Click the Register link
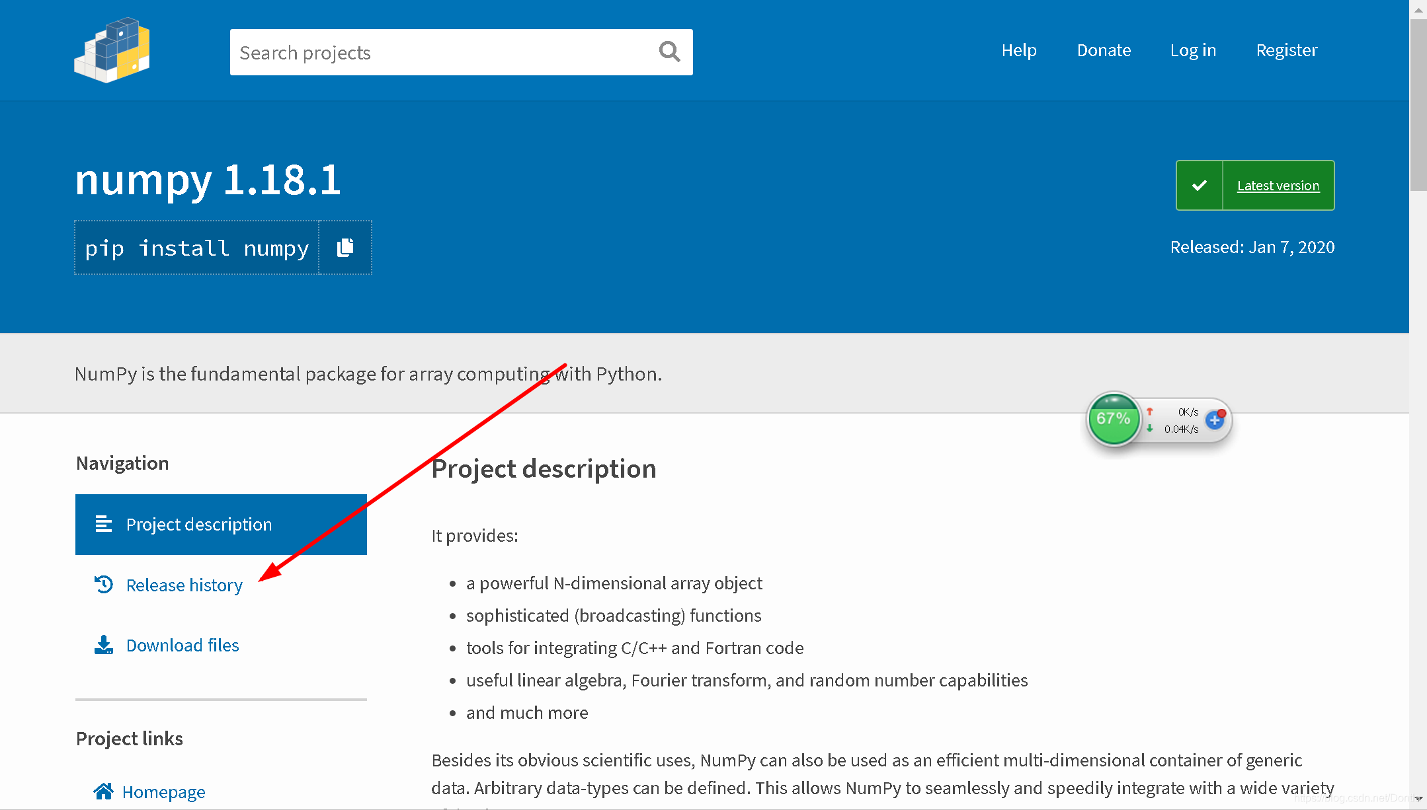This screenshot has height=810, width=1427. pos(1286,50)
